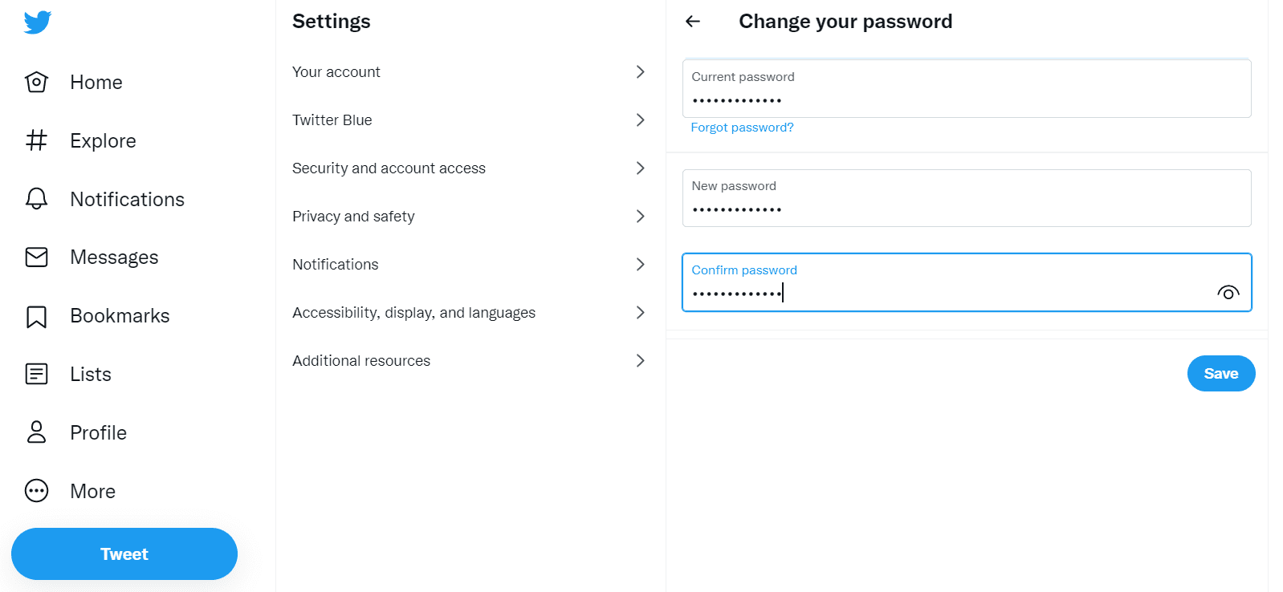Expand the Additional resources section
This screenshot has height=592, width=1283.
tap(470, 360)
